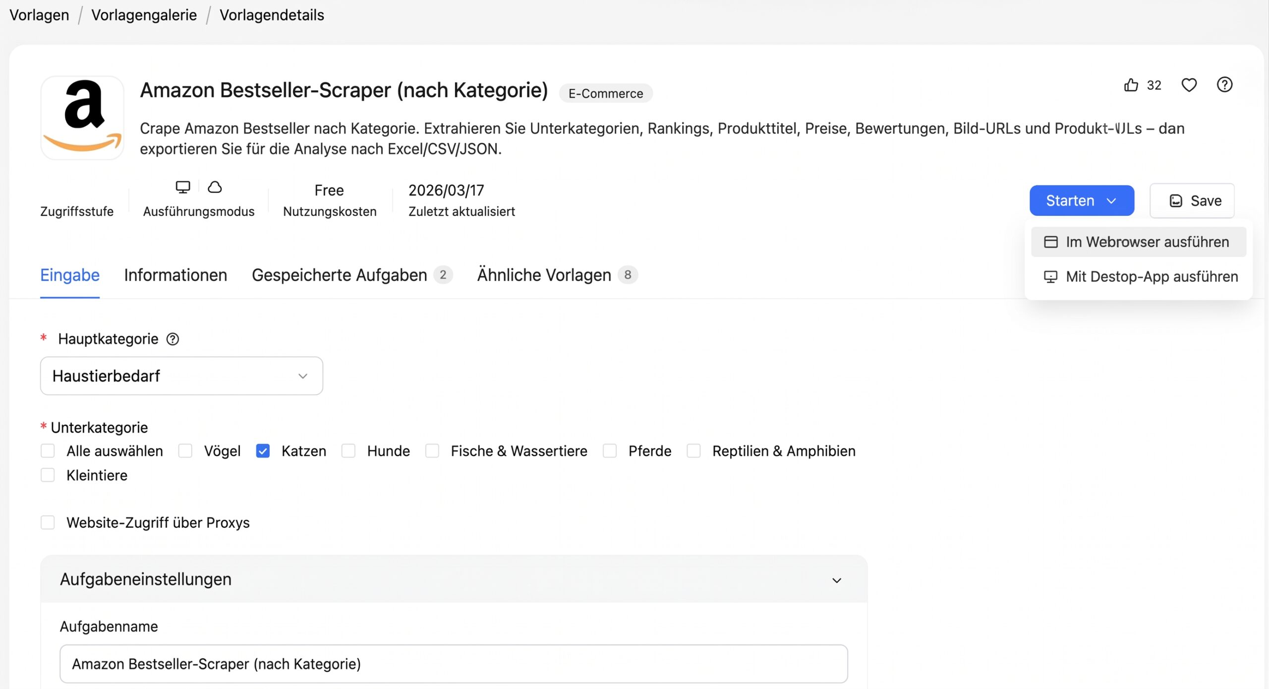Open the Haustierbedarf category dropdown
This screenshot has height=689, width=1269.
pos(181,376)
